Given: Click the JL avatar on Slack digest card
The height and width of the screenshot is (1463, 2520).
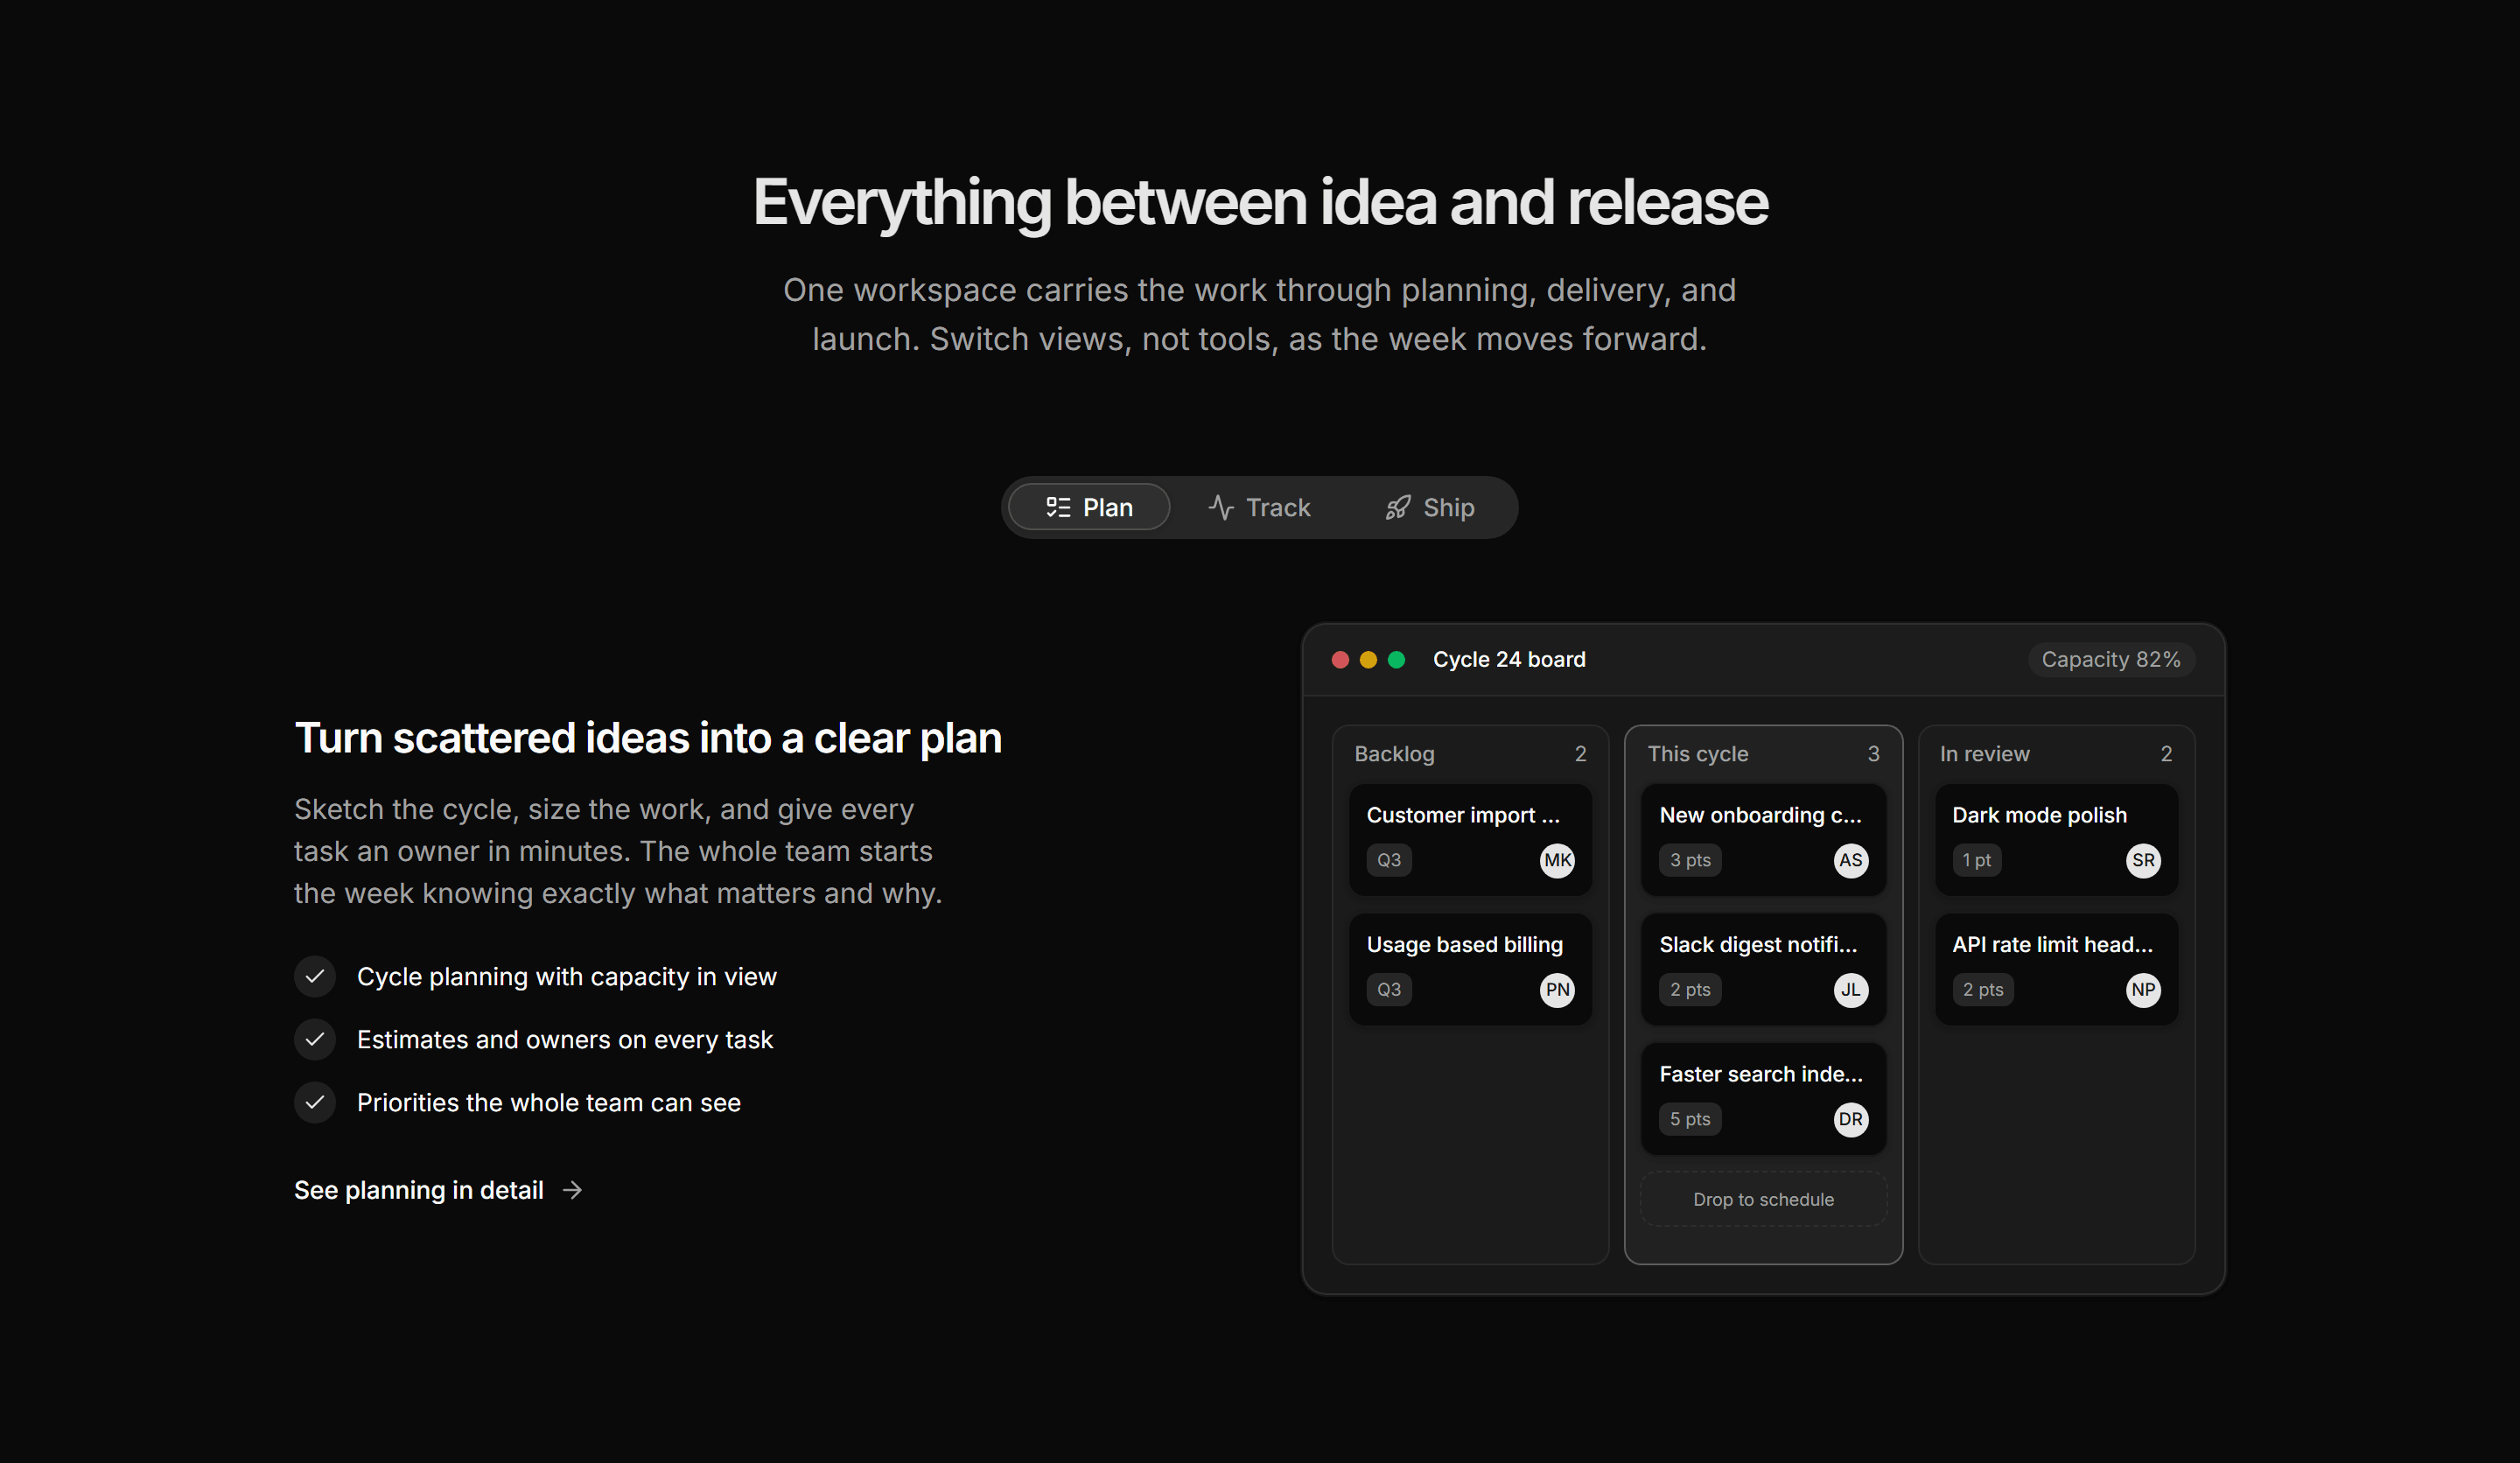Looking at the screenshot, I should (1851, 990).
